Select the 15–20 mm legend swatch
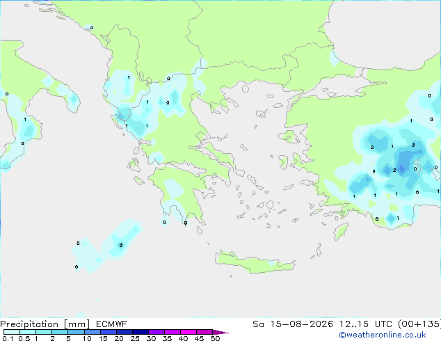The width and height of the screenshot is (441, 341). [108, 332]
